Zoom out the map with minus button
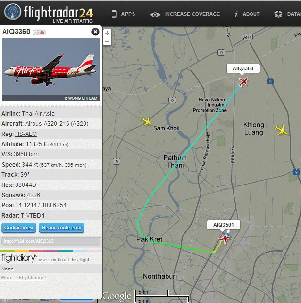 click(107, 41)
